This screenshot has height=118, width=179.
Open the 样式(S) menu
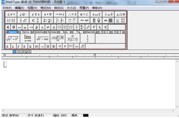click(59, 8)
